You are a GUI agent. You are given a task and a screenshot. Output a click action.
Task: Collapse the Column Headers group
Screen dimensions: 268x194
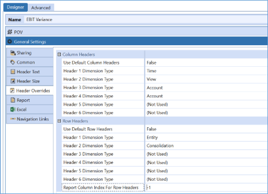click(x=59, y=55)
